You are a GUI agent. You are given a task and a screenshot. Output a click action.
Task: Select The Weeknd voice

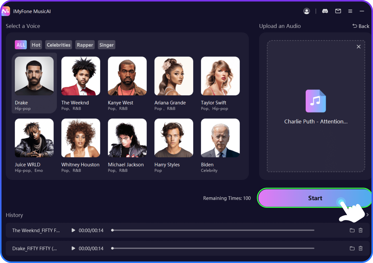(81, 83)
